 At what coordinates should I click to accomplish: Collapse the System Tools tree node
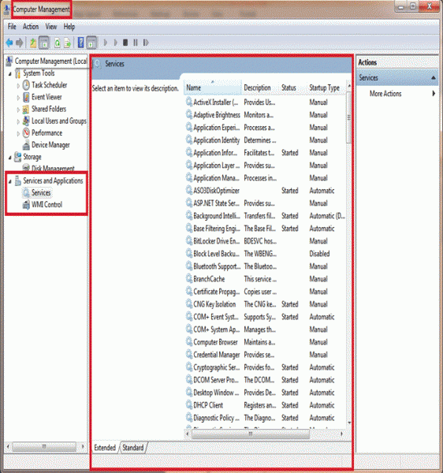[x=10, y=73]
